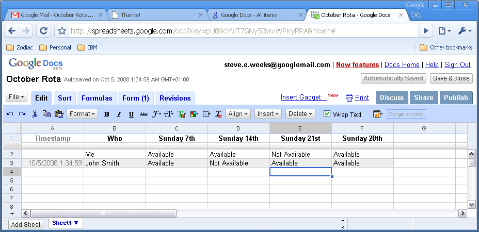
Task: Click the Add Sheet button
Action: click(x=26, y=225)
